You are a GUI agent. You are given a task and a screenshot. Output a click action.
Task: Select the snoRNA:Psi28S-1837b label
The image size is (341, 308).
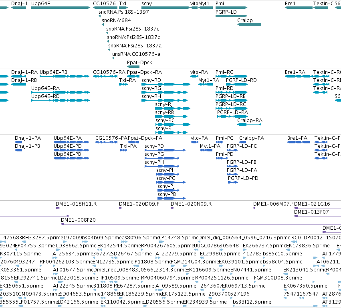pos(134,37)
